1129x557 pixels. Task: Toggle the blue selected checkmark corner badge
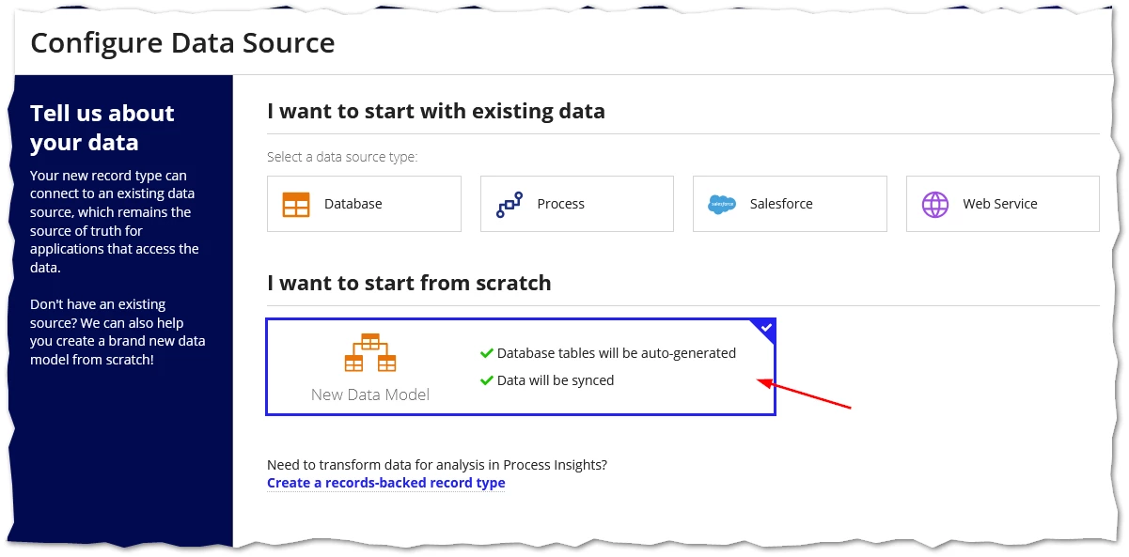coord(765,329)
